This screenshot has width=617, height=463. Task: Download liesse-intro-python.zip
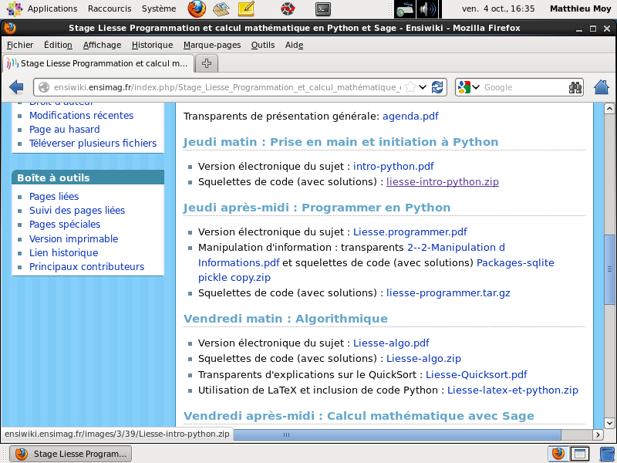tap(442, 181)
